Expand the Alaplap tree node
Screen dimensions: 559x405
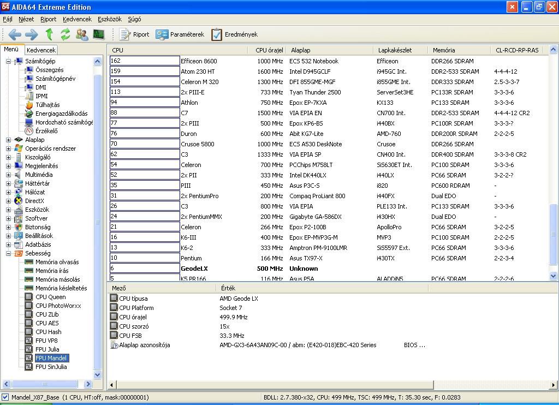coord(8,140)
